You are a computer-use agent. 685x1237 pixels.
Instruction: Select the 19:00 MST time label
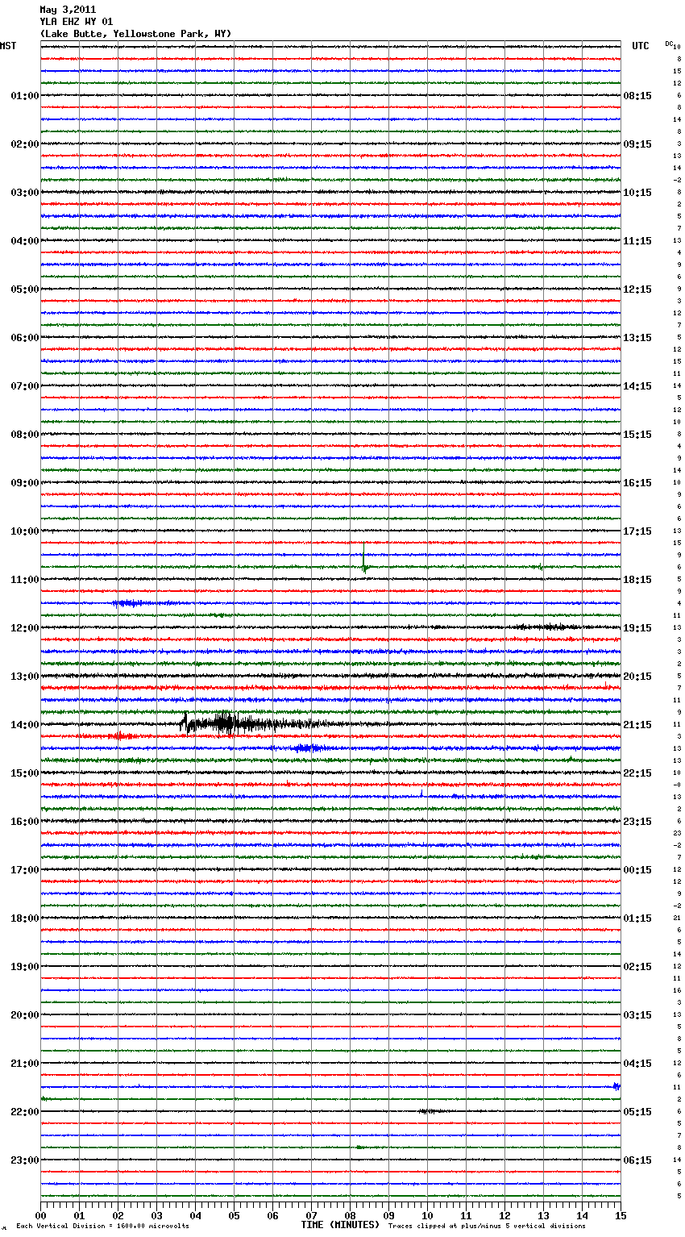(25, 967)
